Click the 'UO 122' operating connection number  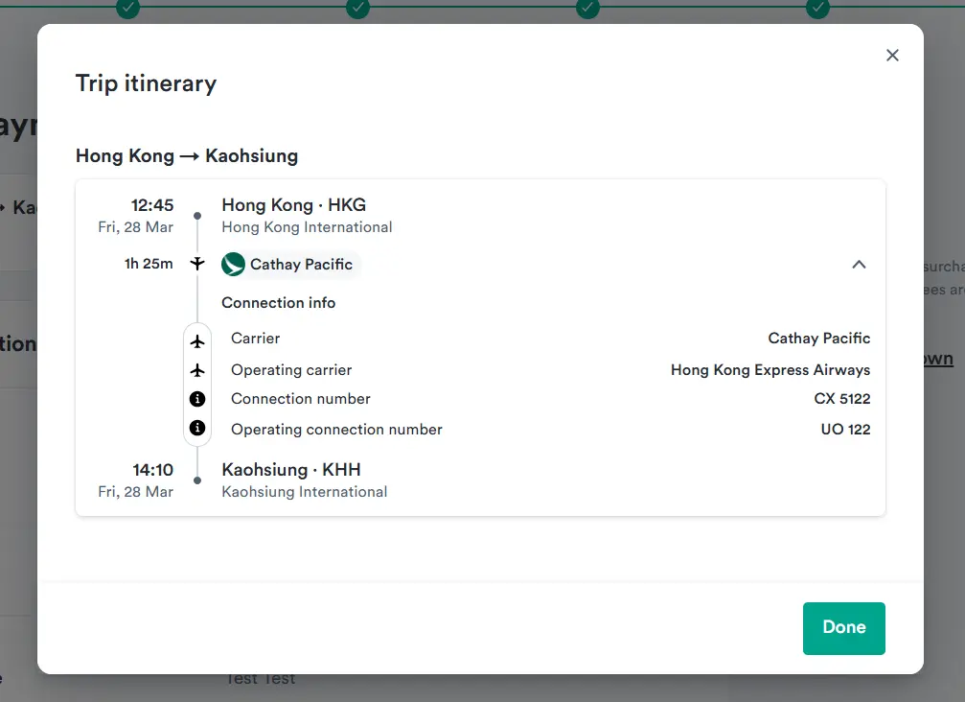pyautogui.click(x=845, y=430)
